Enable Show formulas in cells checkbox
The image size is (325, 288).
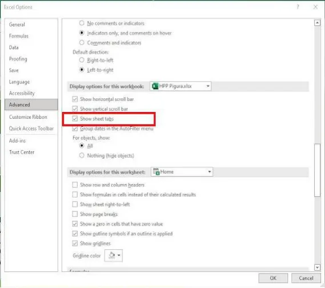click(75, 194)
